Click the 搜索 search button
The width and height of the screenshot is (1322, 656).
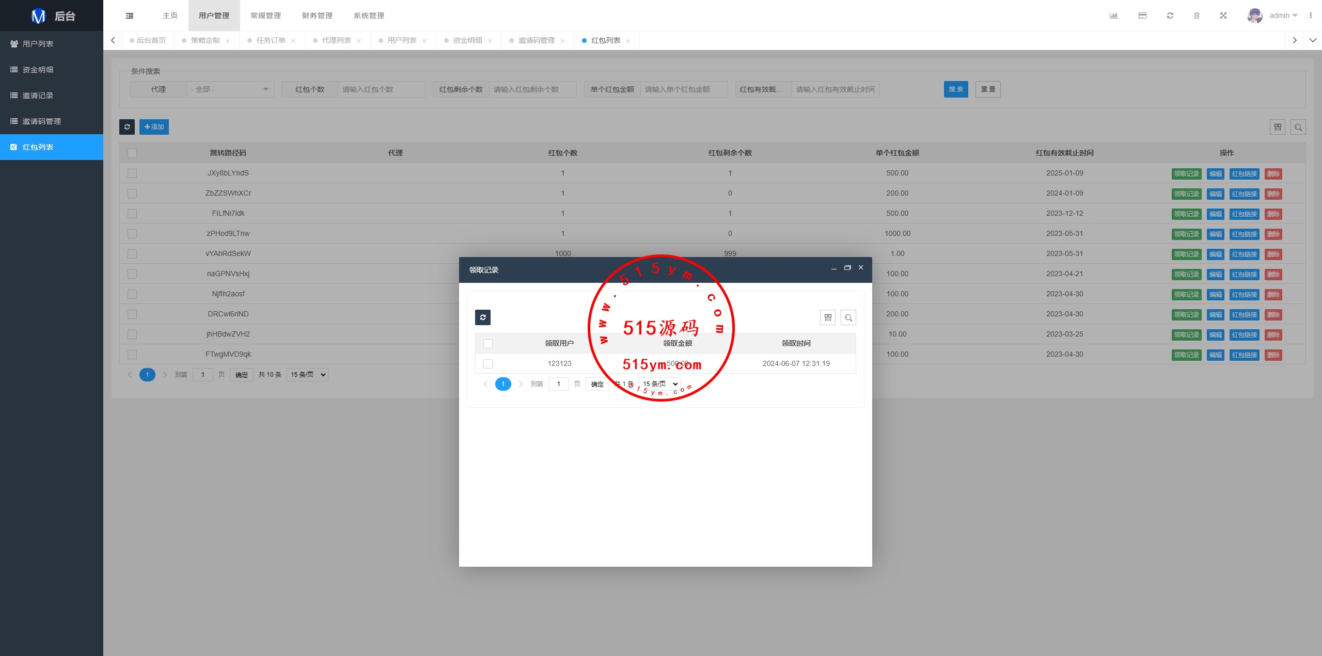[955, 89]
